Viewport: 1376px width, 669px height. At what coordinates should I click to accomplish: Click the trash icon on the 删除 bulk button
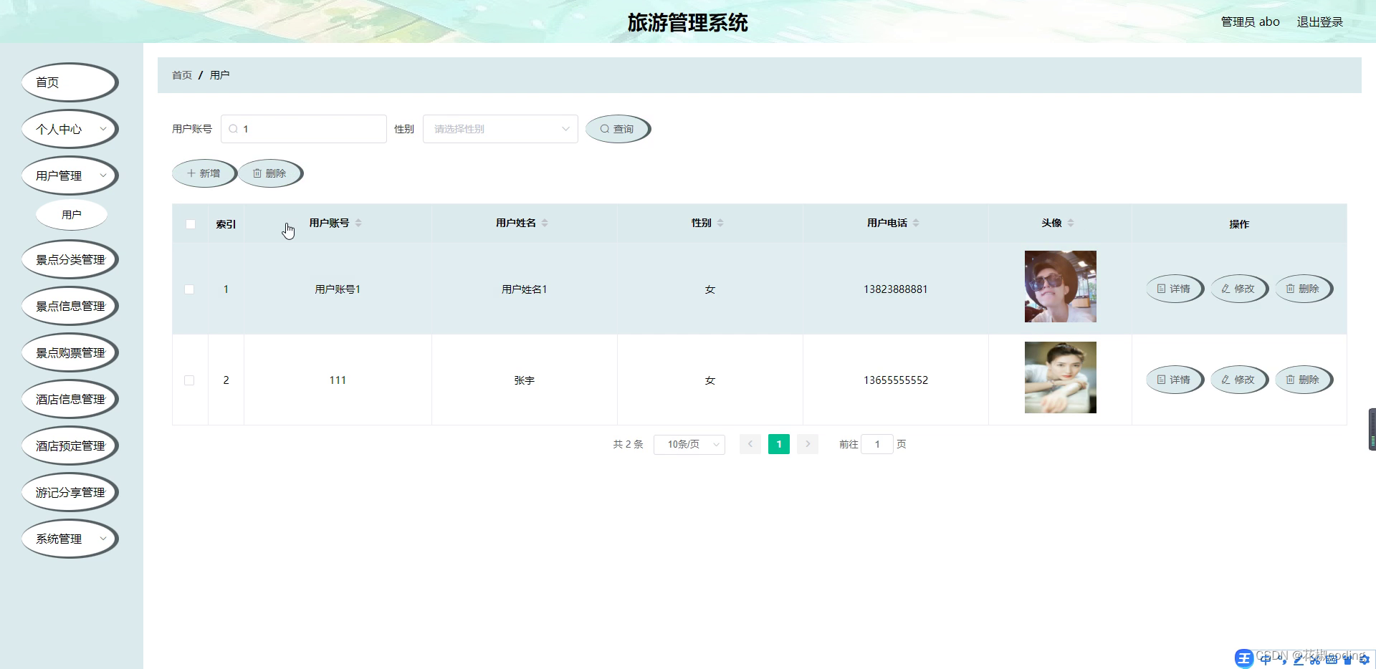pos(258,173)
